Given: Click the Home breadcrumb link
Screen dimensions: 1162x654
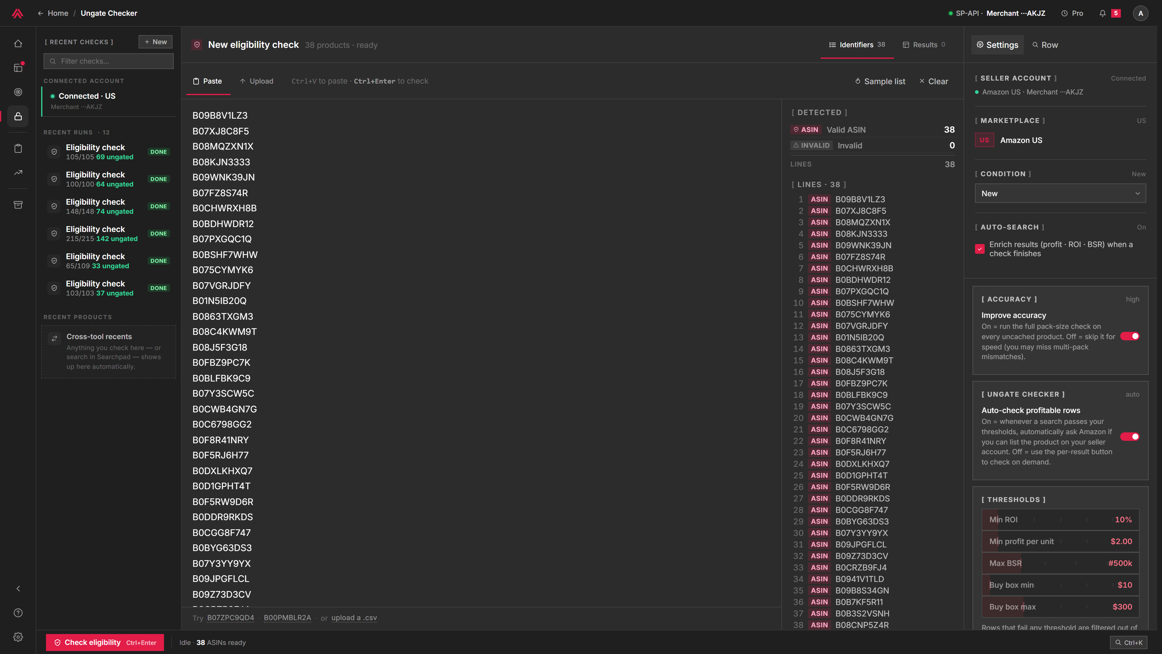Looking at the screenshot, I should point(58,13).
